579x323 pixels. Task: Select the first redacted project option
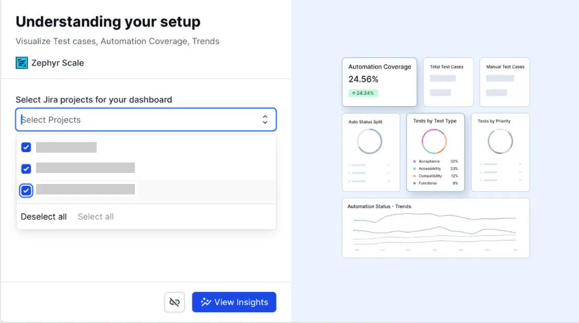pyautogui.click(x=66, y=147)
